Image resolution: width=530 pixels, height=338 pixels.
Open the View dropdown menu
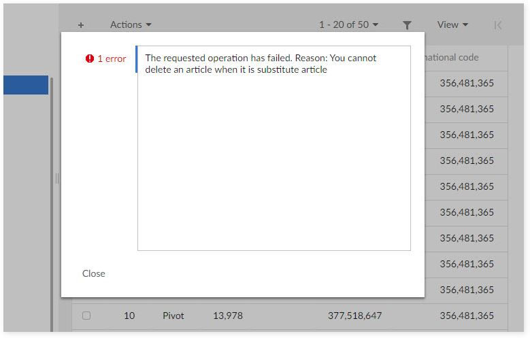(452, 24)
